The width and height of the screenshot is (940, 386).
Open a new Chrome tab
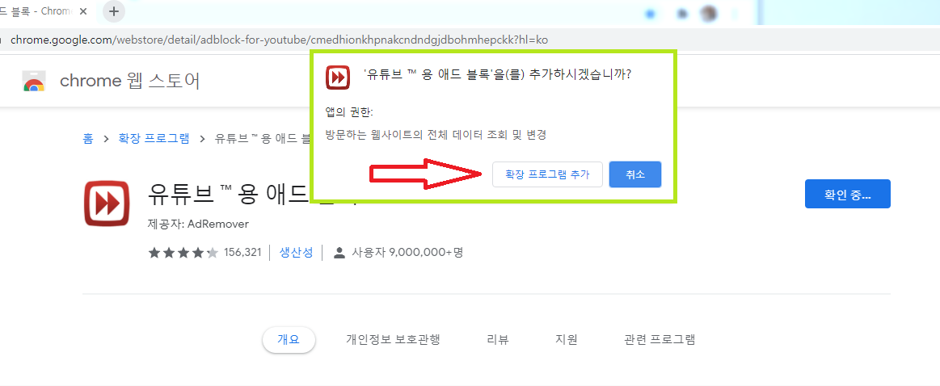[114, 11]
